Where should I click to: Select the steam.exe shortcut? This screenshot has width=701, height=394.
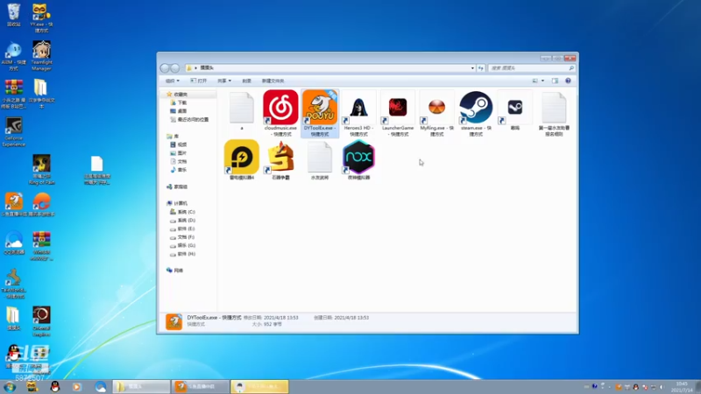(x=476, y=113)
